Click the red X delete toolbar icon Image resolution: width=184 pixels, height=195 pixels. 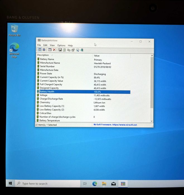click(54, 50)
